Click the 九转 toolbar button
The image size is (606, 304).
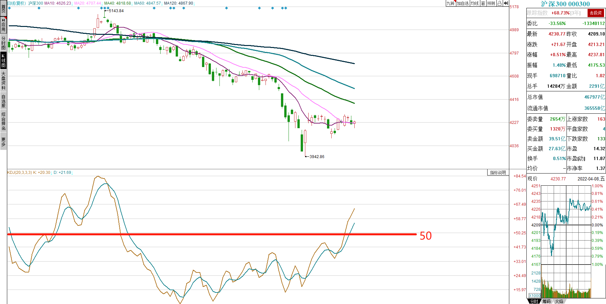coord(450,3)
